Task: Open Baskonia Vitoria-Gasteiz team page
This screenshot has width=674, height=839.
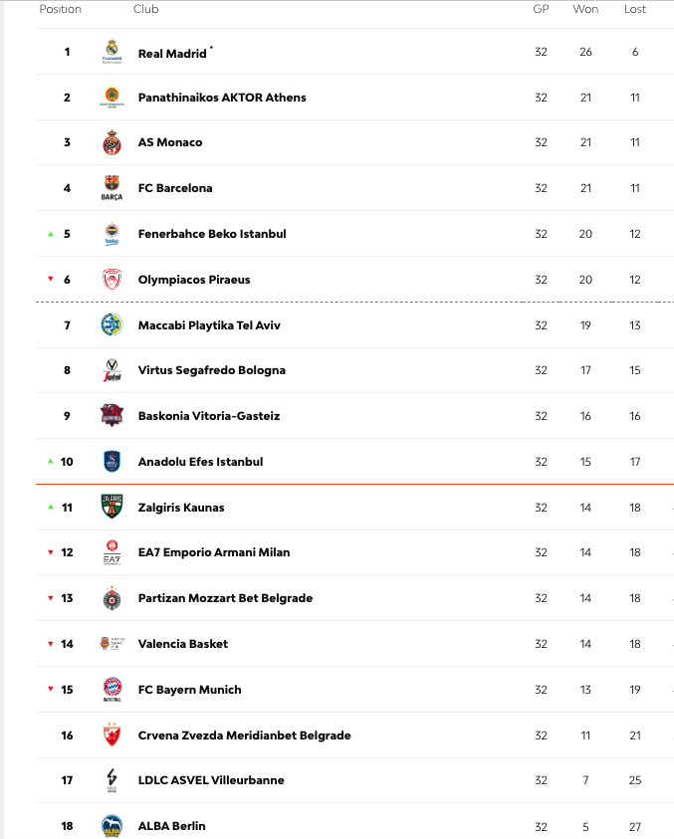Action: (209, 416)
